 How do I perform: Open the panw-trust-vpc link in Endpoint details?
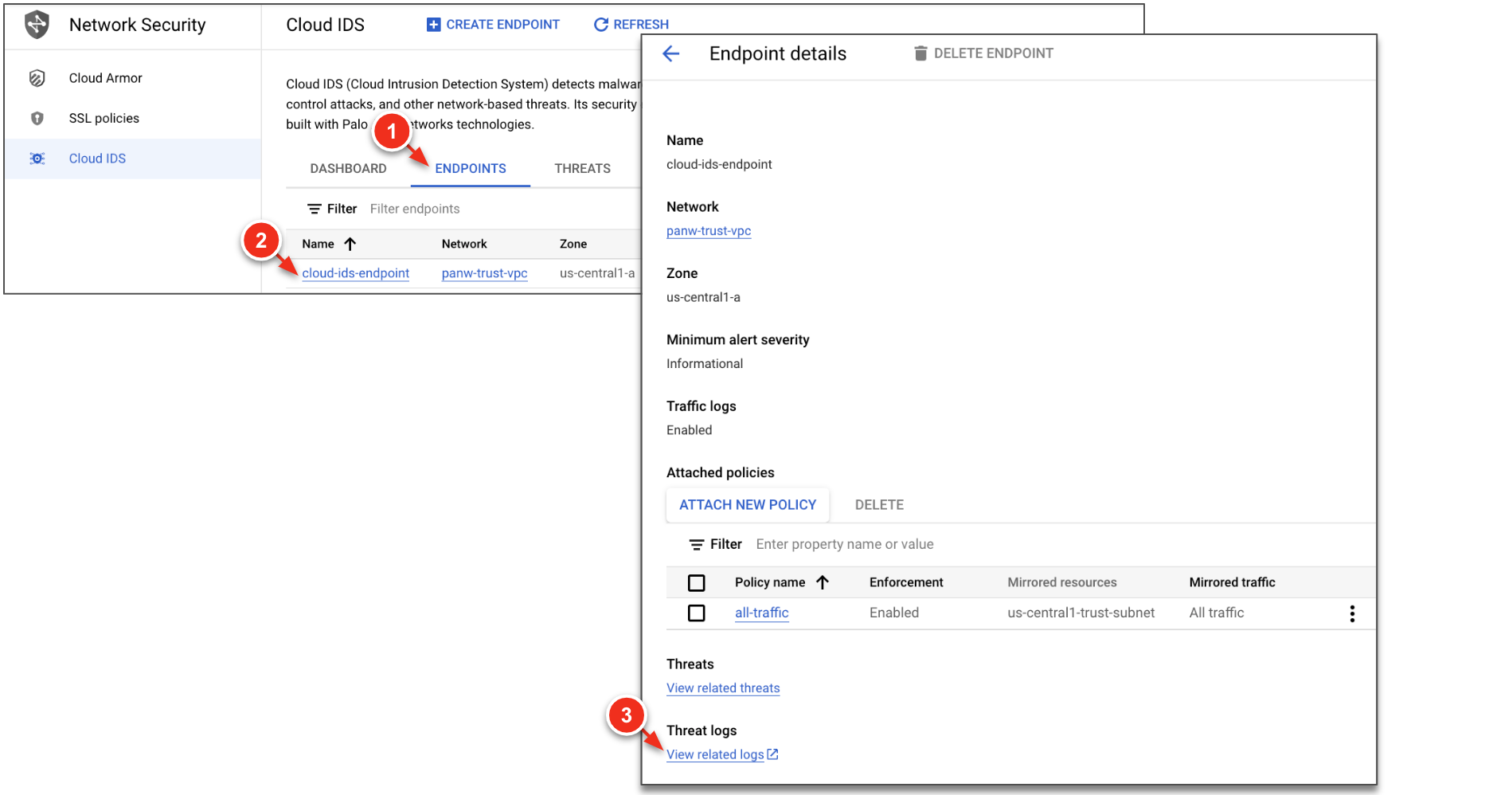tap(709, 231)
